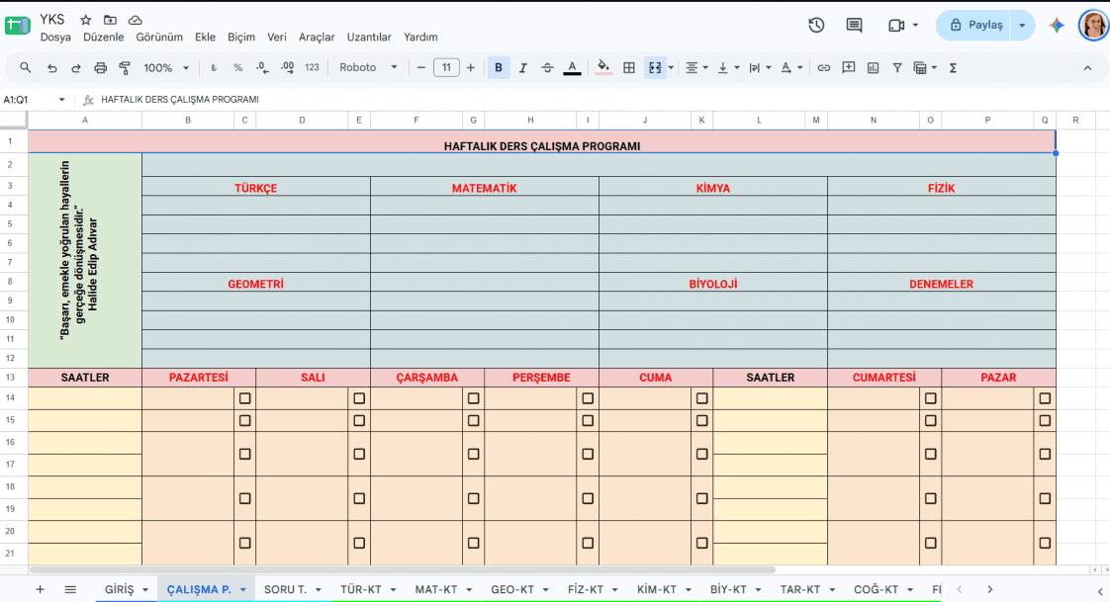Insert a link with the chain icon
Image resolution: width=1110 pixels, height=602 pixels.
point(823,68)
